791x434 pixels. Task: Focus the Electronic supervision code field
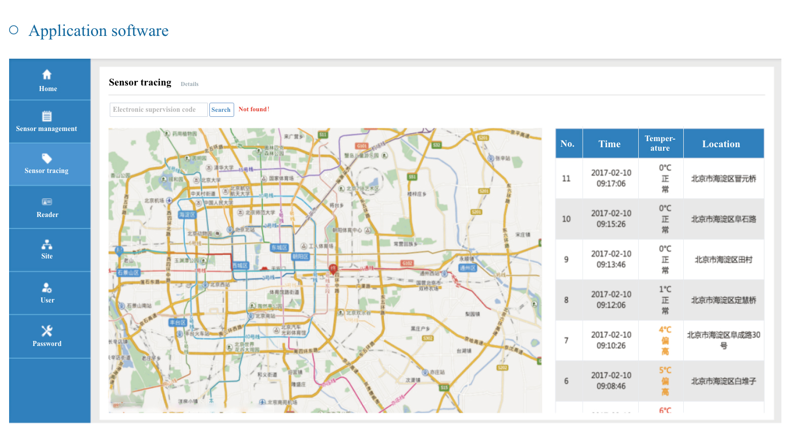(159, 110)
